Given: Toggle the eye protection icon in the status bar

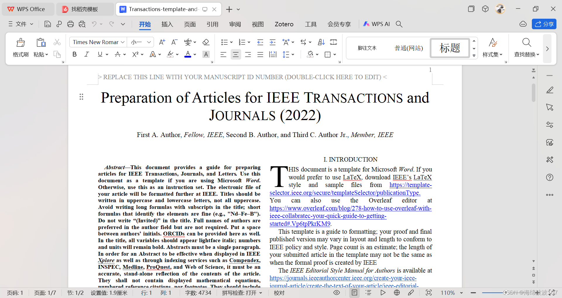Looking at the screenshot, I should pos(337,292).
